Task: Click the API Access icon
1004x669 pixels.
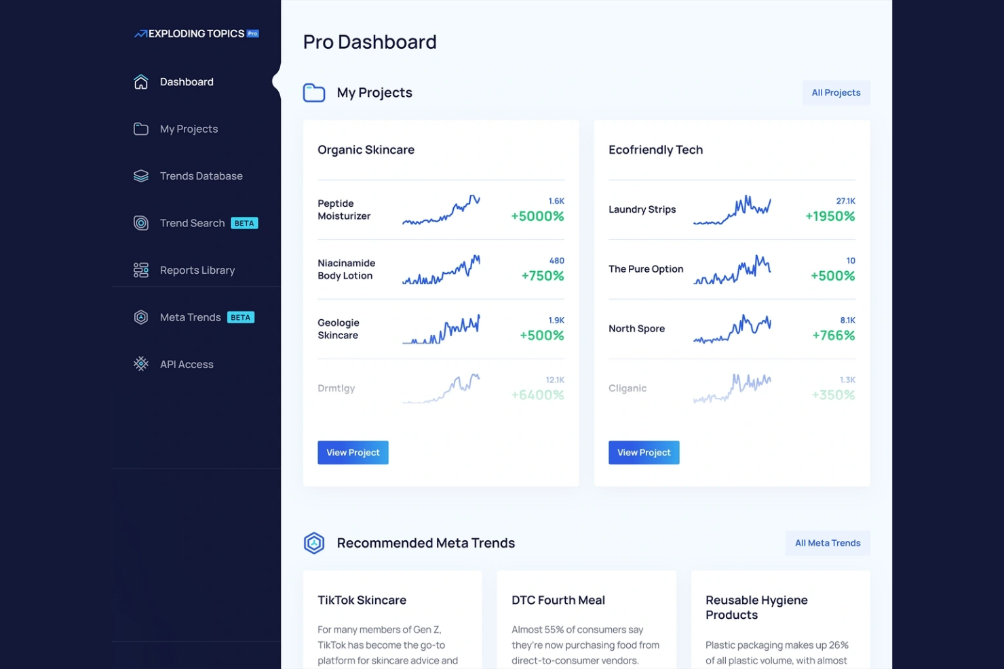Action: [x=141, y=364]
